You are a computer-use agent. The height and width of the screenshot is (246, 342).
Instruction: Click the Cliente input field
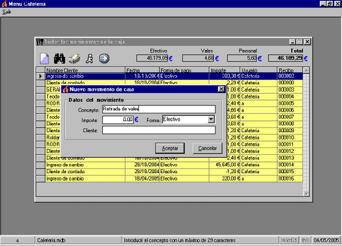pyautogui.click(x=159, y=130)
